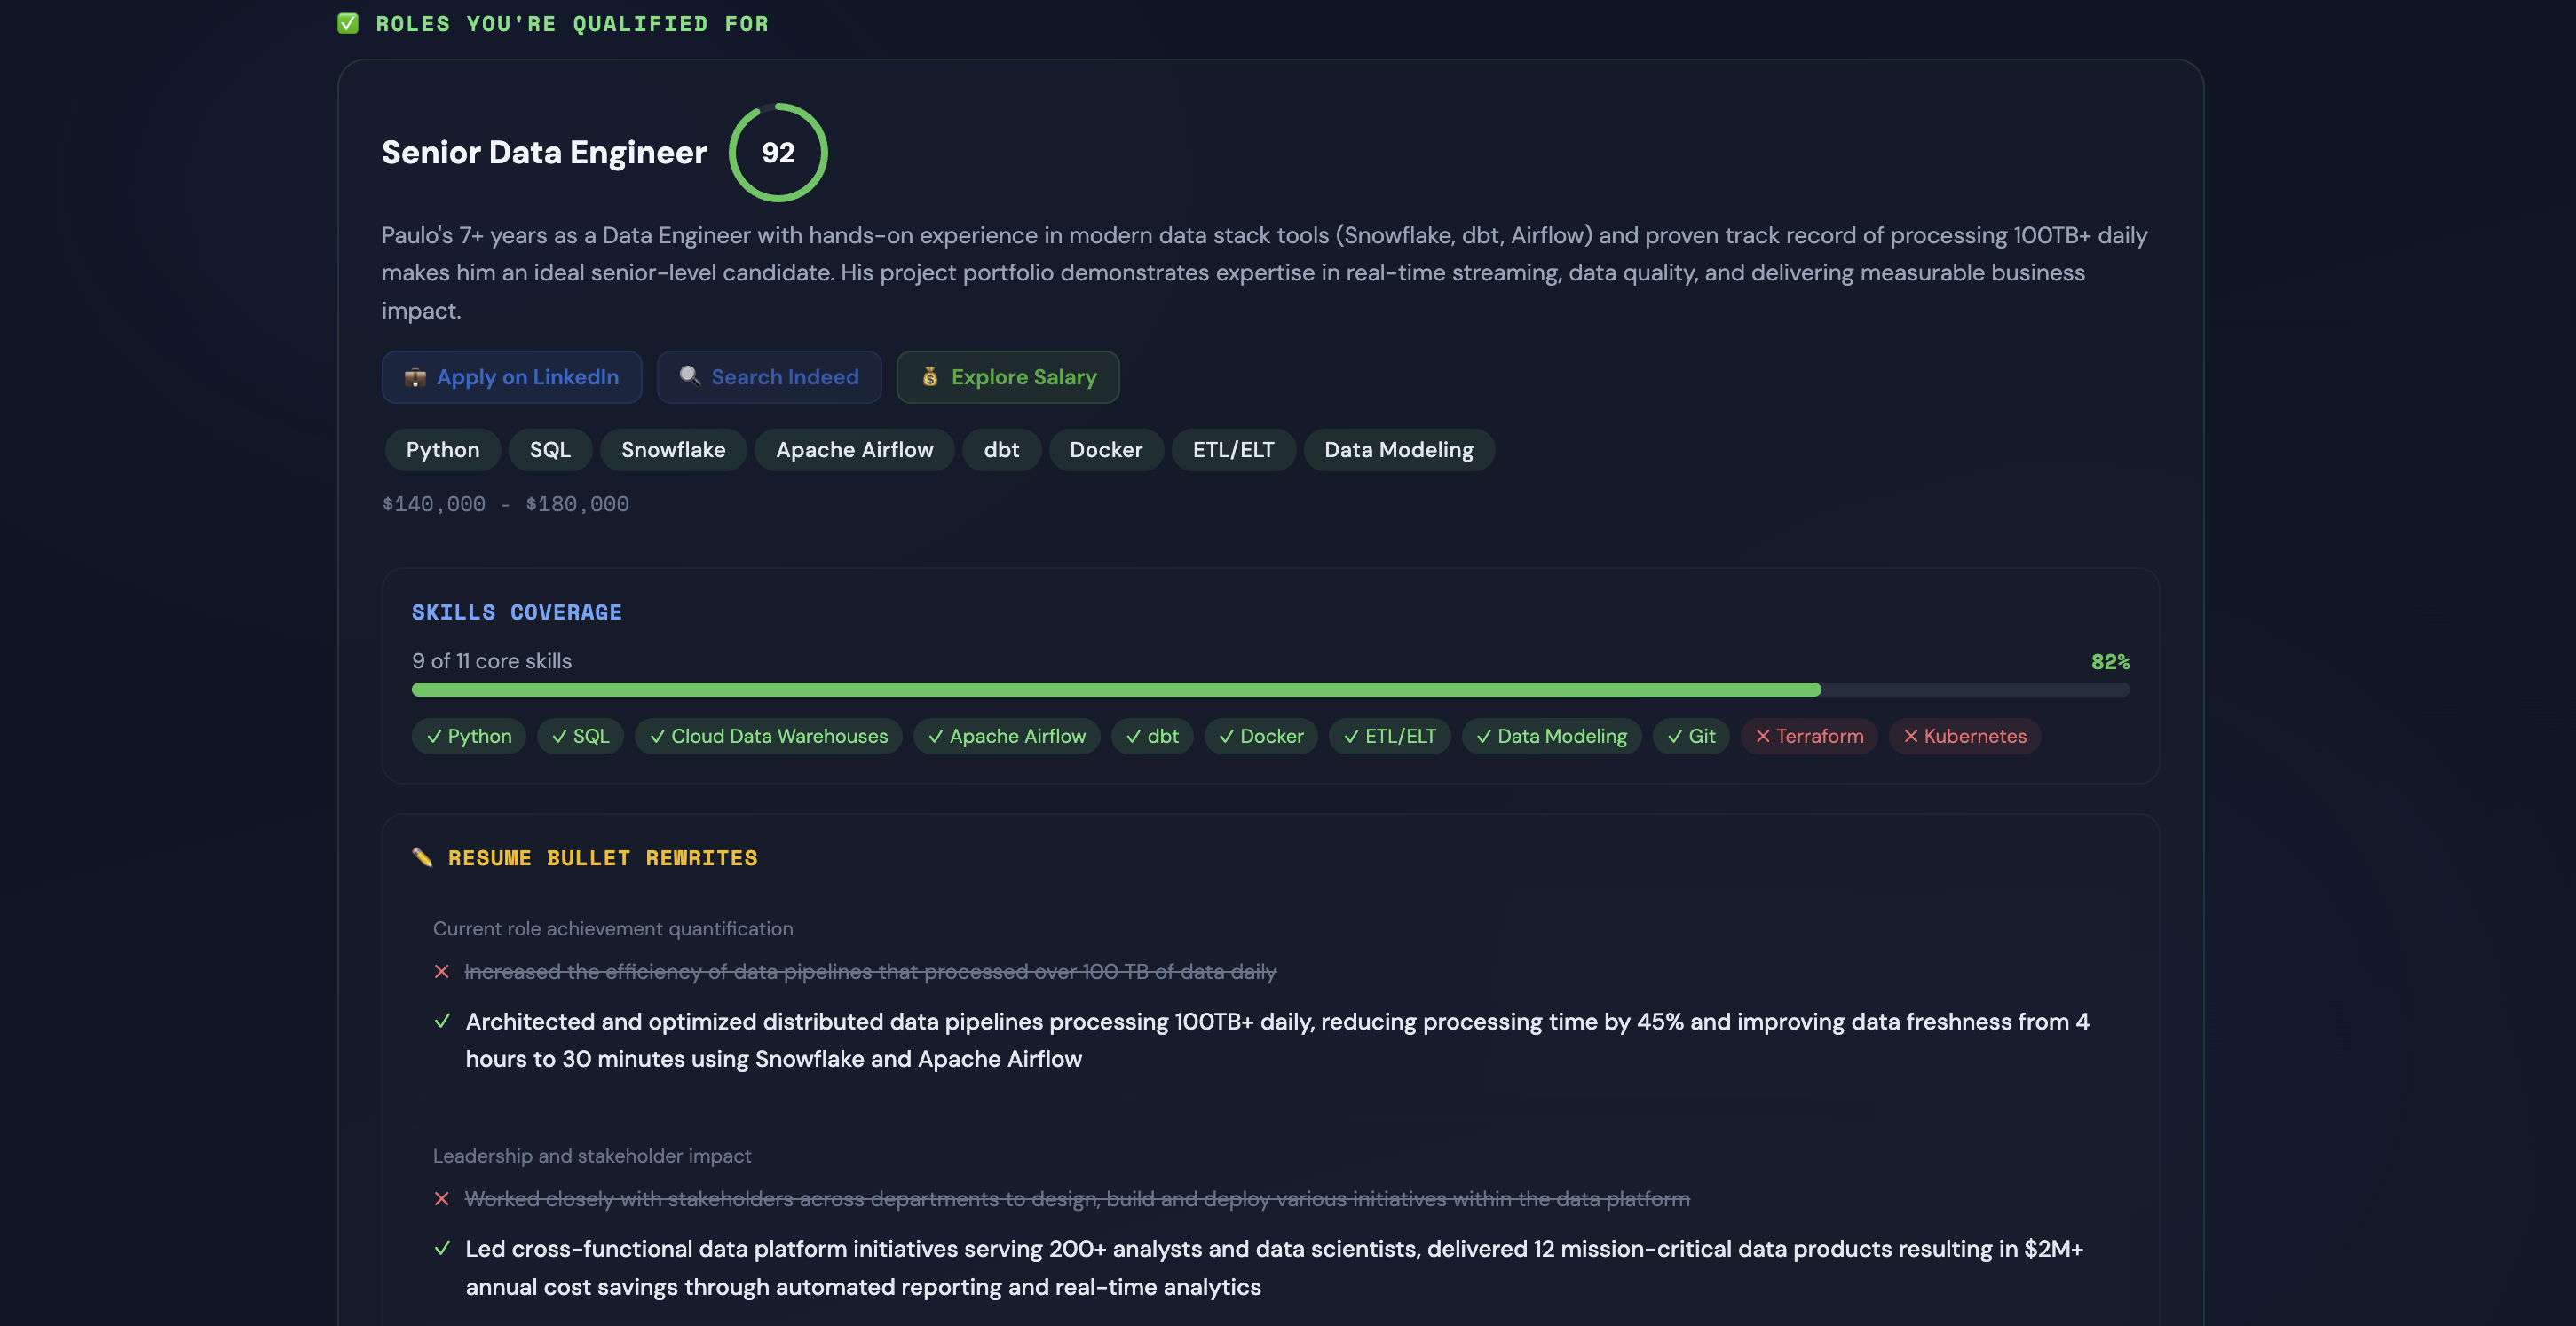Click the Senior Data Engineer role title
2576x1326 pixels.
click(x=544, y=153)
